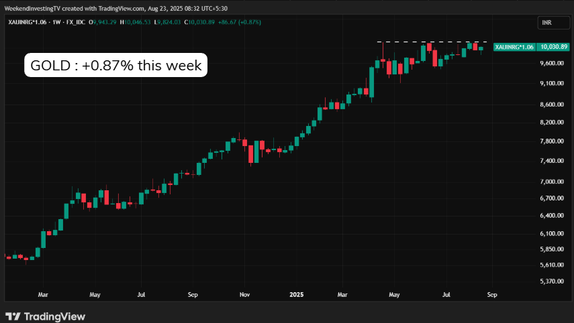
Task: Click the 6,100.00 price axis label
Action: click(x=552, y=233)
